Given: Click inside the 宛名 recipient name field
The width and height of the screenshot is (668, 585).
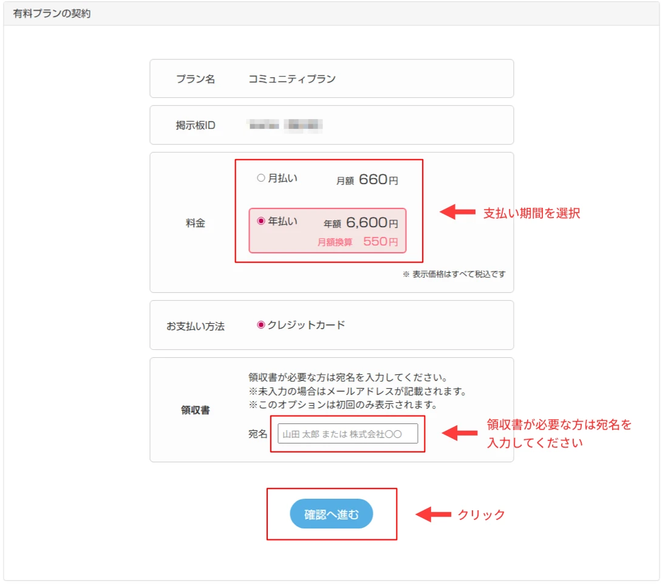Looking at the screenshot, I should [x=348, y=433].
